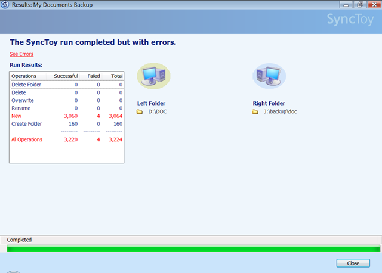The image size is (382, 273).
Task: Select the Delete Folder row
Action: coord(67,85)
